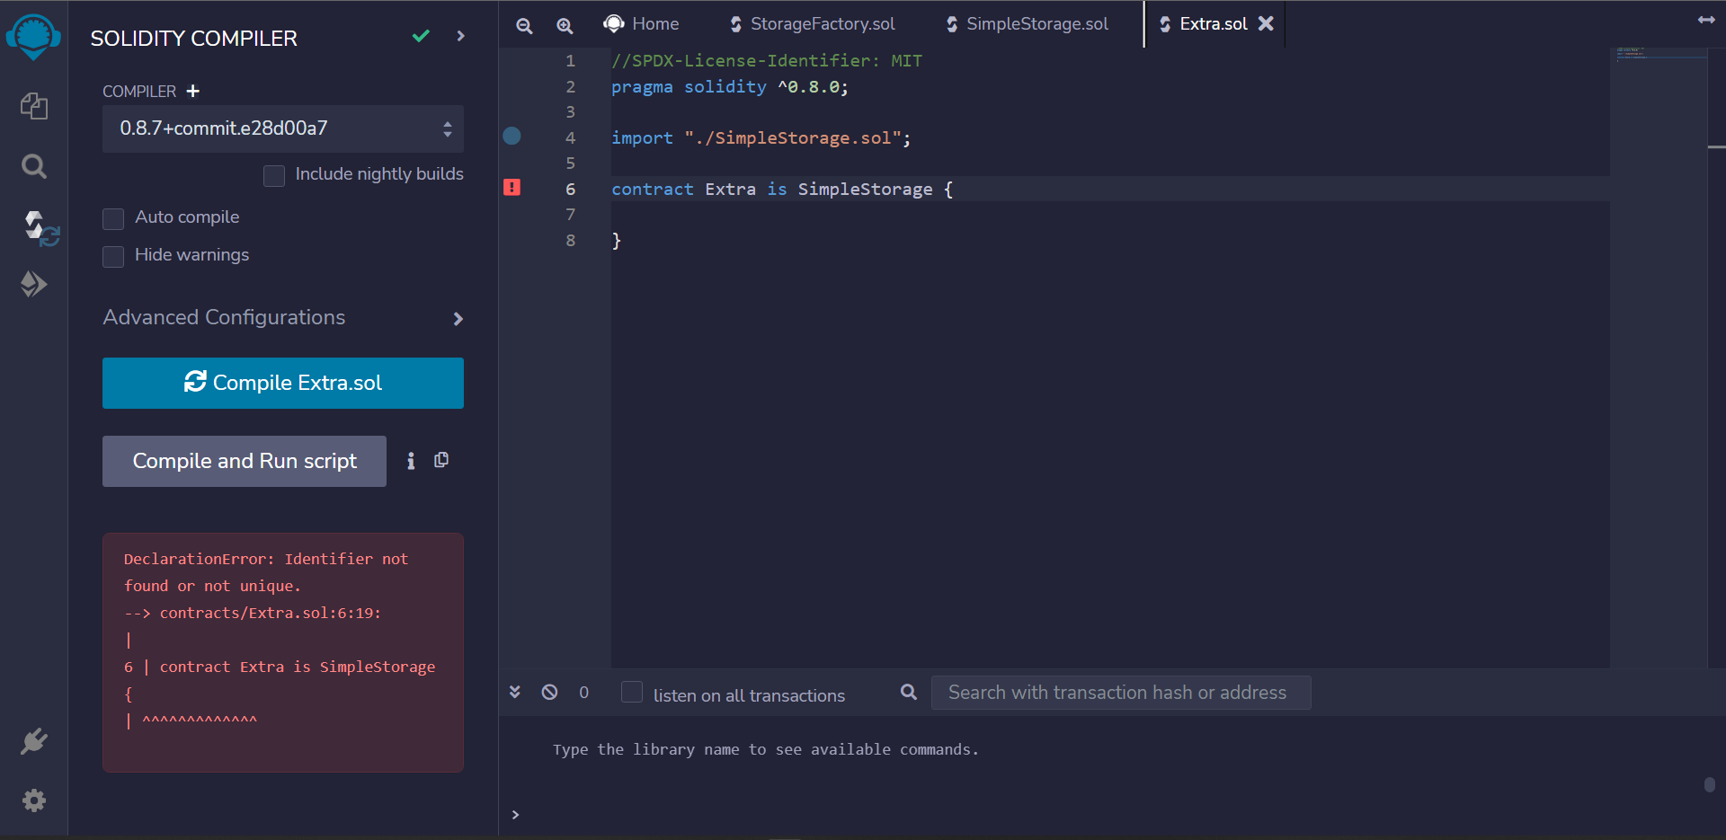Focus the transaction hash search field
The image size is (1726, 840).
point(1121,693)
